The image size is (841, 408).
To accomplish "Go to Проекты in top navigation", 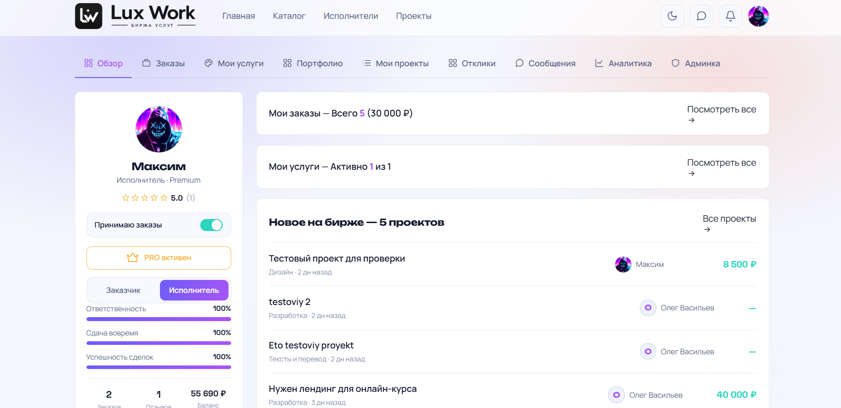I will tap(414, 16).
